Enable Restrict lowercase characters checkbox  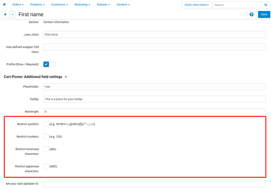click(x=46, y=149)
